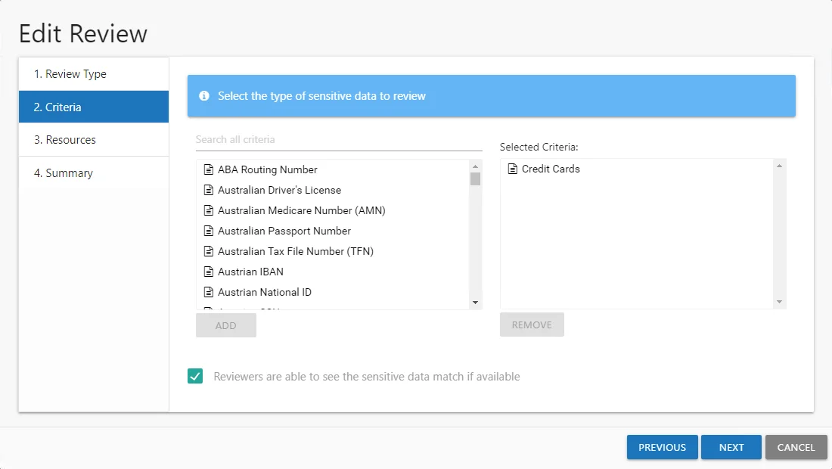
Task: Select Credit Cards in Selected Criteria
Action: click(637, 169)
